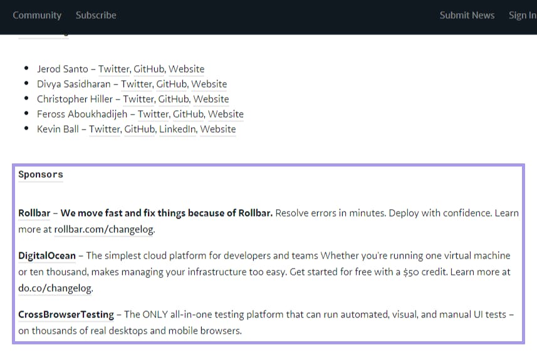Image resolution: width=537 pixels, height=355 pixels.
Task: Click the CrossBrowserTesting sponsor link
Action: pyautogui.click(x=66, y=314)
